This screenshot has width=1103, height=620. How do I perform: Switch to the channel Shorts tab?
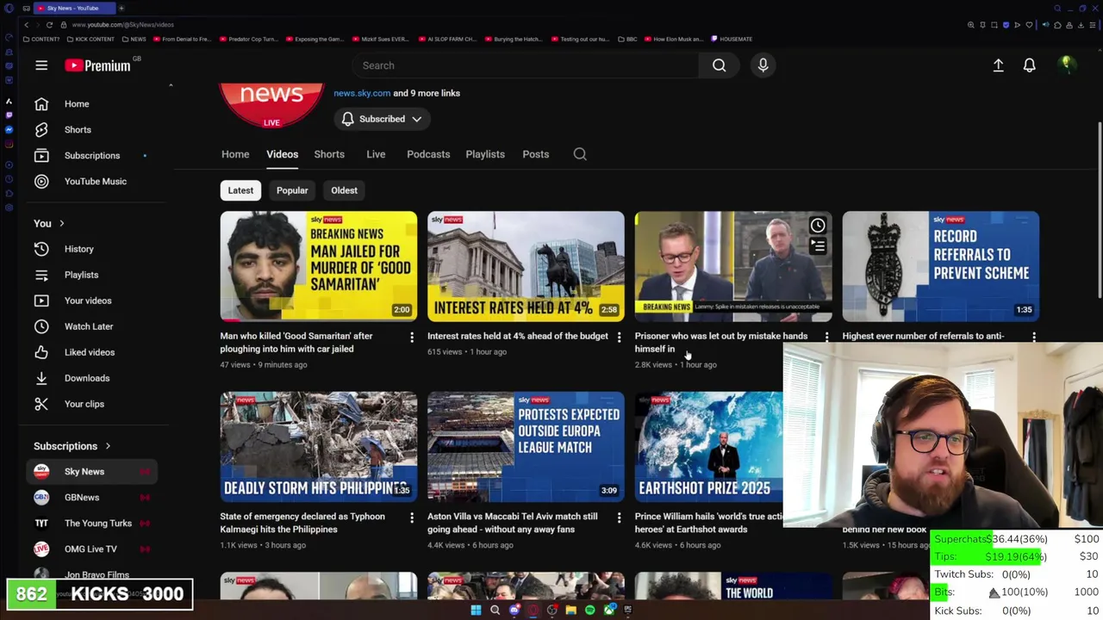point(329,154)
